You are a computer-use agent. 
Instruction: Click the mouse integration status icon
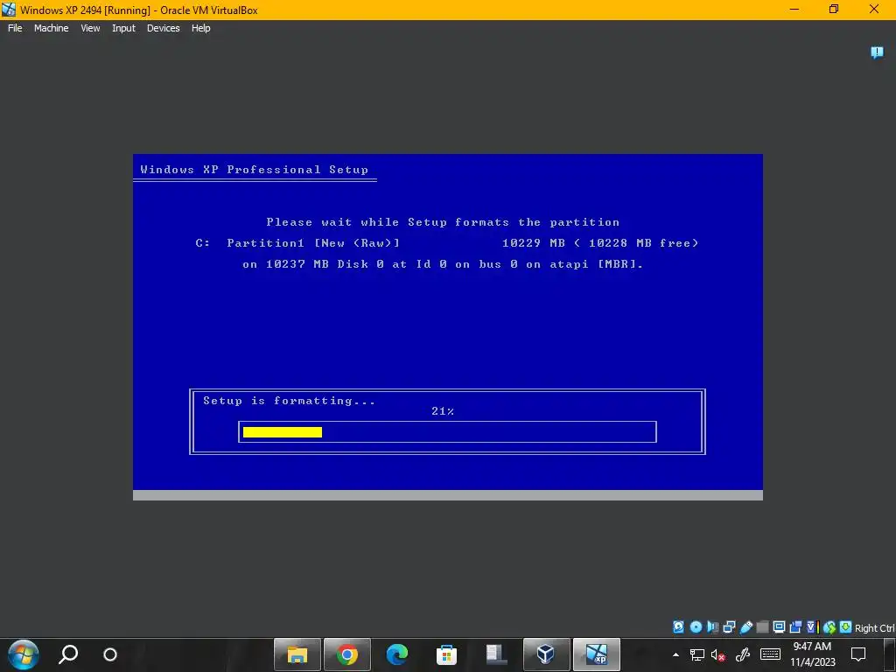829,626
